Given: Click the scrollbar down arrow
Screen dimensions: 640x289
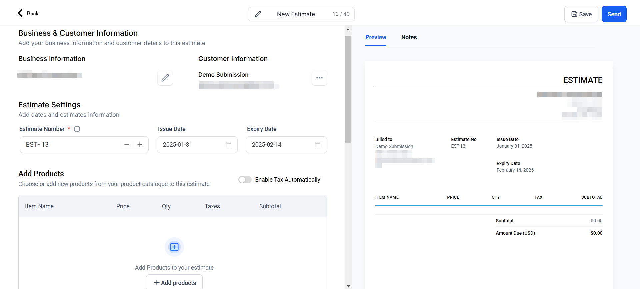Looking at the screenshot, I should 348,286.
